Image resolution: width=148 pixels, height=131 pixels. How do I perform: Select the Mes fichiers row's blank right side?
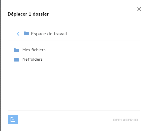[x=92, y=50]
